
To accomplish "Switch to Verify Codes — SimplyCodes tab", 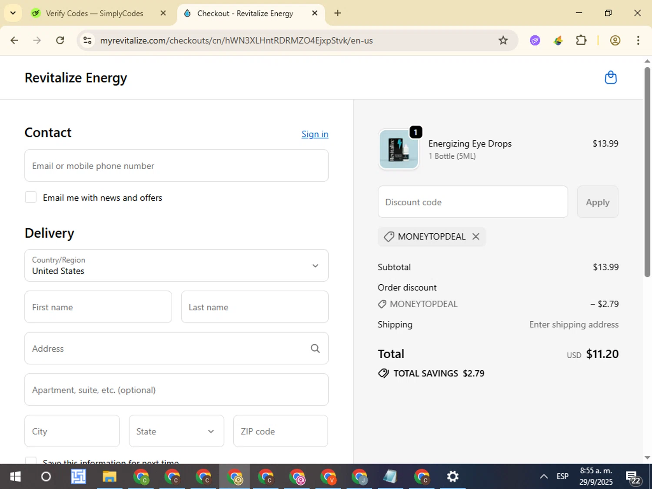I will click(x=94, y=13).
